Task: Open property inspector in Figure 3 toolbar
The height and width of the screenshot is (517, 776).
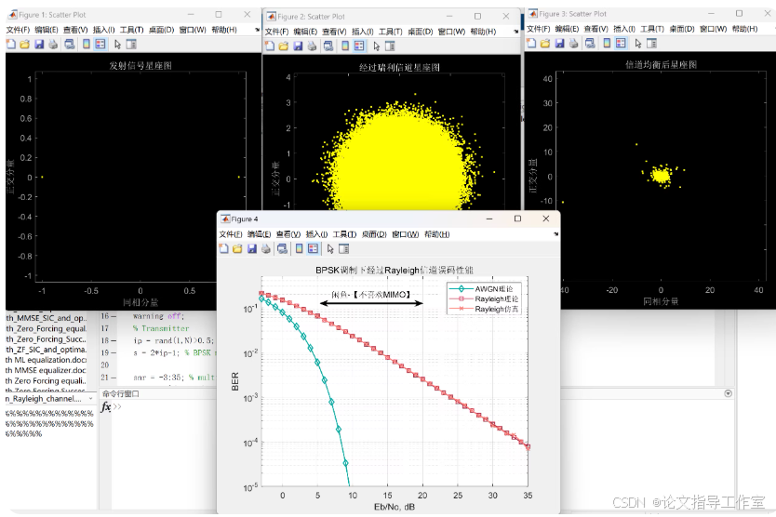Action: pos(651,44)
